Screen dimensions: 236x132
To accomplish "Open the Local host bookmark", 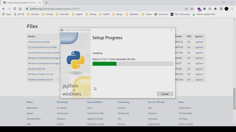I will (161, 14).
